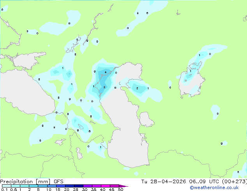Click the 25–30 mm dark blue swatch

pyautogui.click(x=78, y=186)
